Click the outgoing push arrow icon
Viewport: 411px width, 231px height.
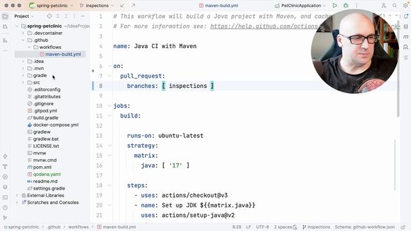pos(133,6)
